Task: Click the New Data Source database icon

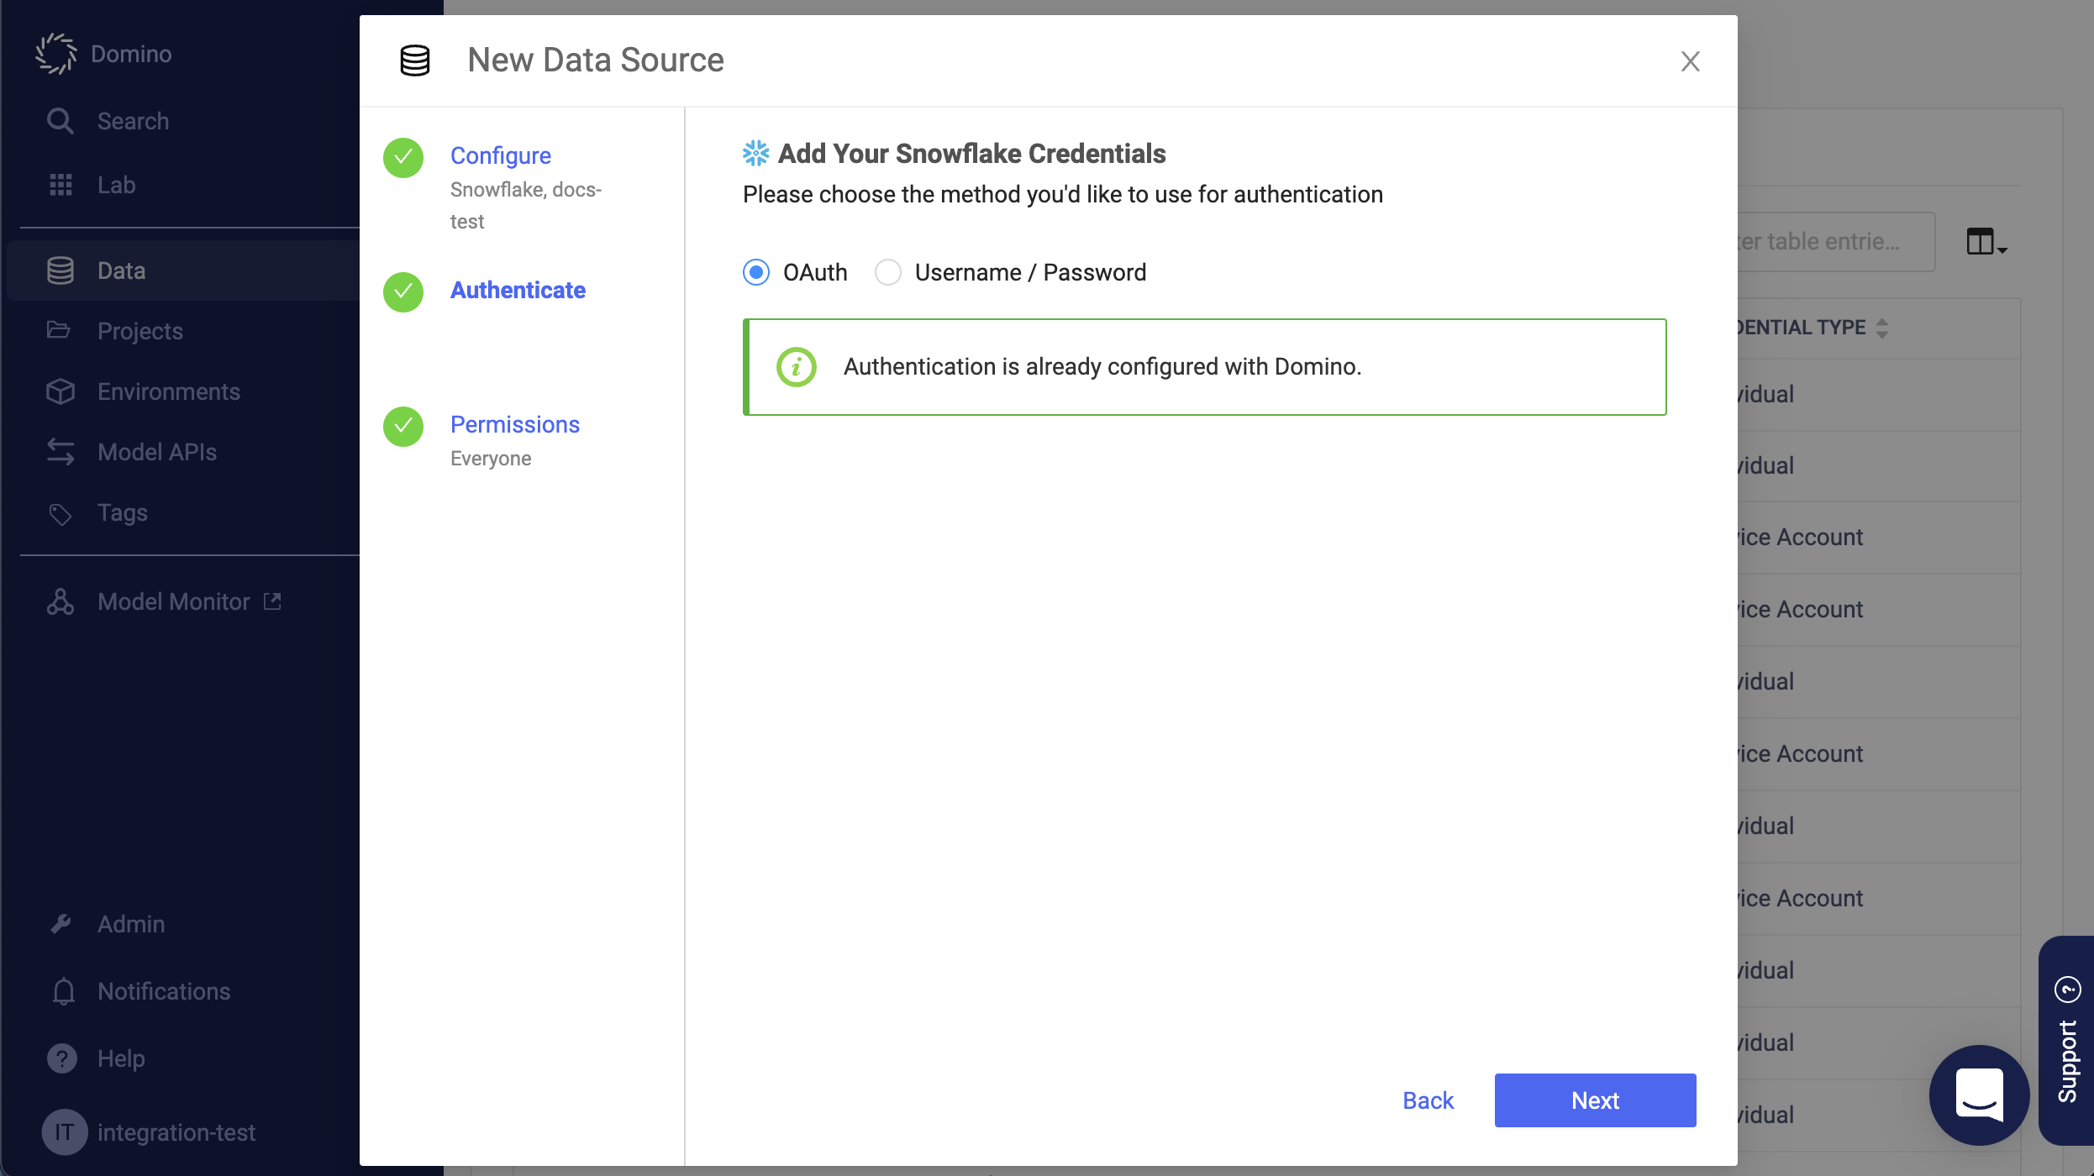Action: [415, 60]
